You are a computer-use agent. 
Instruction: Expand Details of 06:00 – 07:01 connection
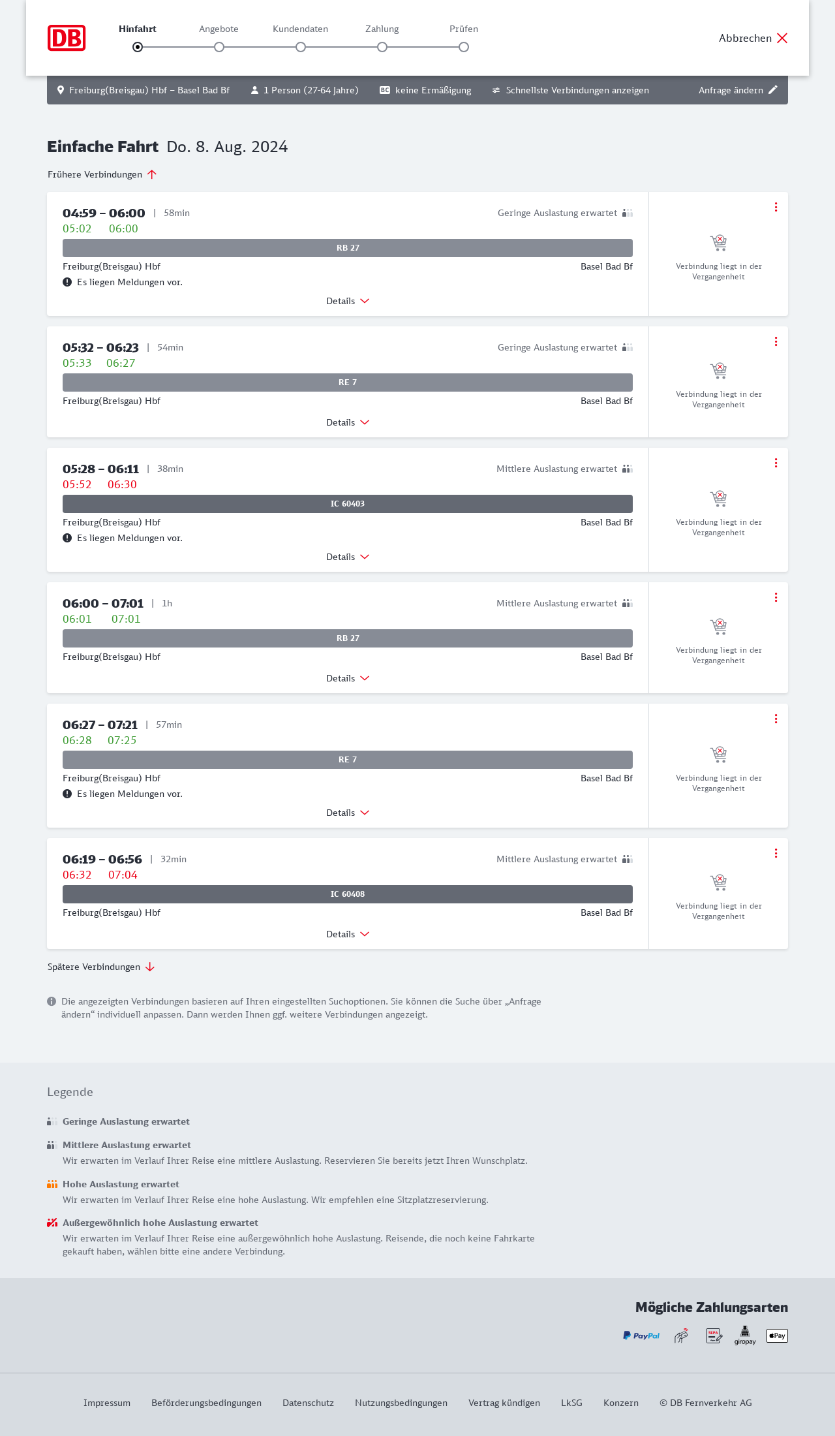[x=348, y=678]
